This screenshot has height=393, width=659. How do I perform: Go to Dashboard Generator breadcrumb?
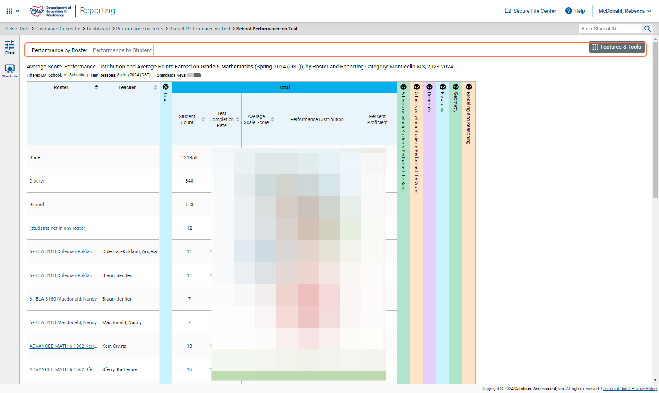[x=58, y=29]
